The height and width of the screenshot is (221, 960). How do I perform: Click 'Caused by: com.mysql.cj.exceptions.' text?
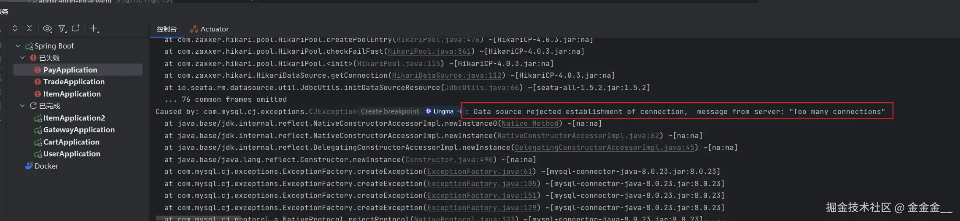point(232,111)
